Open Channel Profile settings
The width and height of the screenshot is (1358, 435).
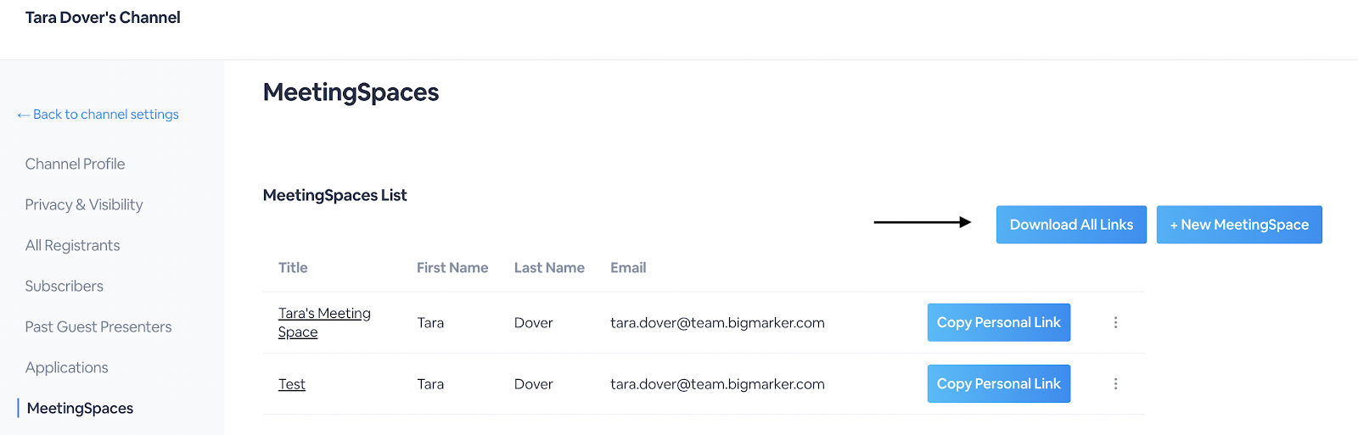tap(75, 164)
